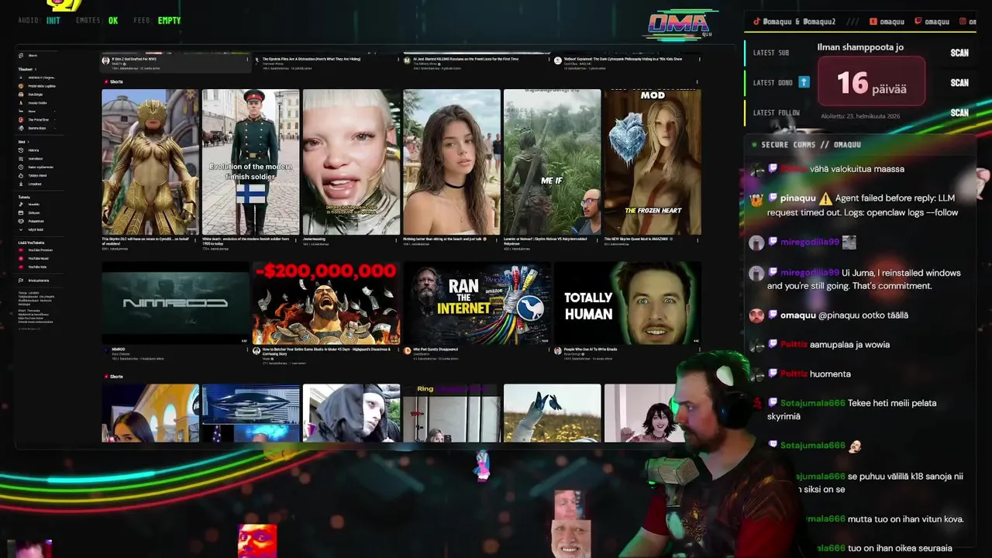Play the Evolution of the modern finnish soldier short
This screenshot has height=558, width=992.
(250, 162)
